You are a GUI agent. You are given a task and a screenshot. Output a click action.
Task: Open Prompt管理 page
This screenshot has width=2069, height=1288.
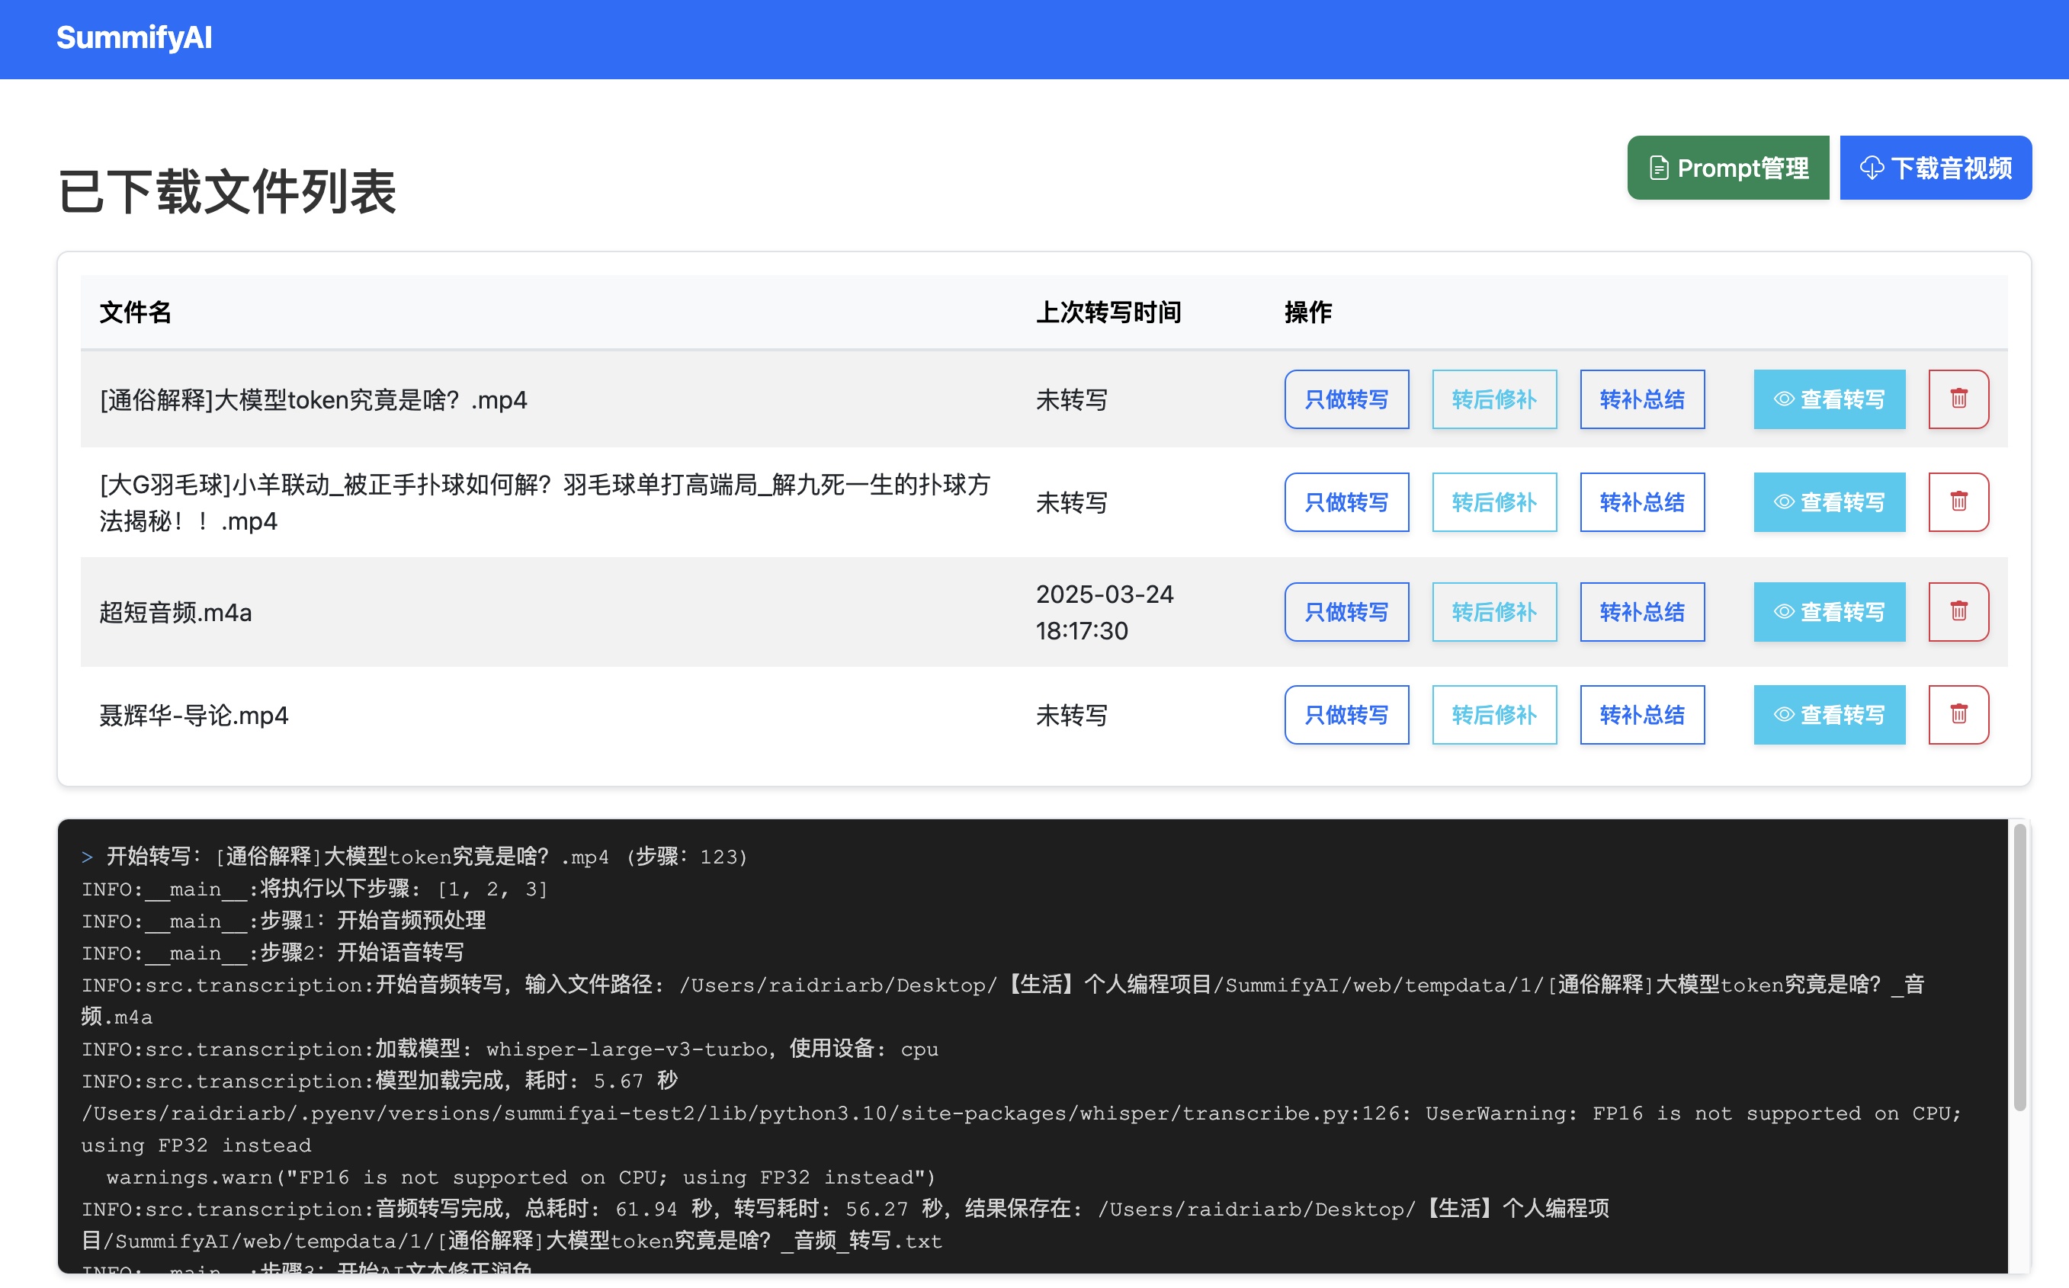pos(1727,168)
